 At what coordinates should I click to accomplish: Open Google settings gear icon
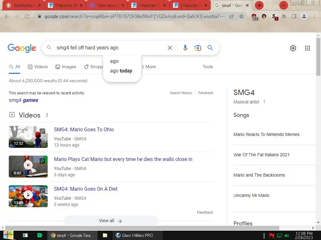(293, 48)
